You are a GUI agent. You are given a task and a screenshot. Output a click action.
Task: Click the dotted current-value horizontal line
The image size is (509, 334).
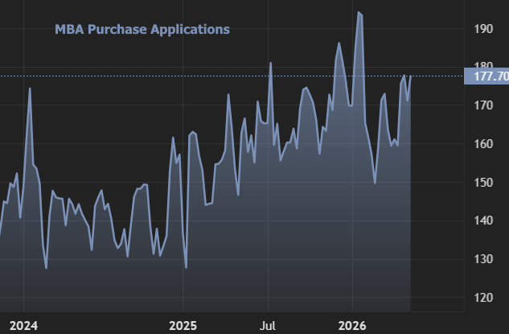coord(232,76)
